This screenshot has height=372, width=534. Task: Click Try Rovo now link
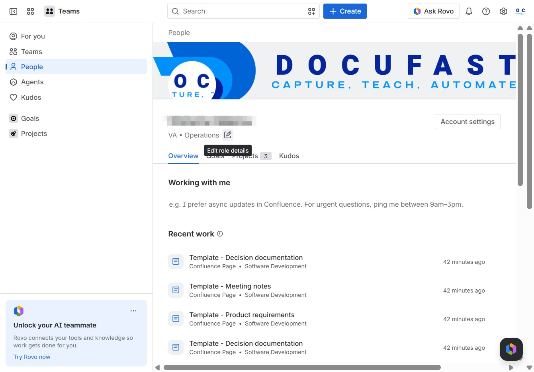coord(32,357)
